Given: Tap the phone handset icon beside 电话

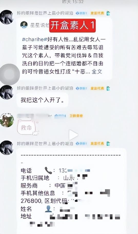Looking at the screenshot, I should click(48, 170).
